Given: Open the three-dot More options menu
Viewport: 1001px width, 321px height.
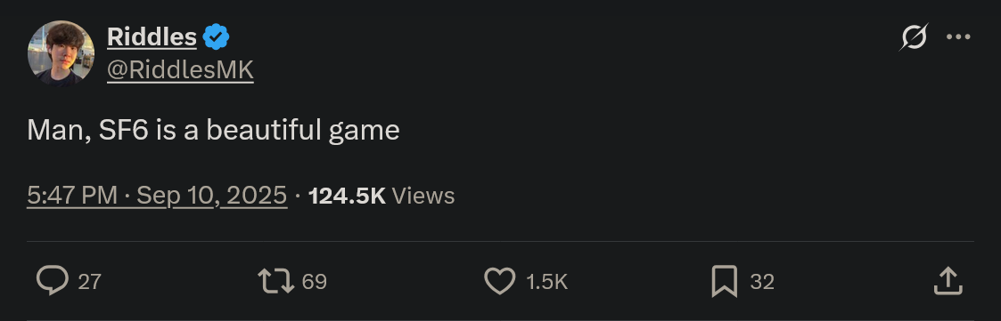Looking at the screenshot, I should point(958,37).
